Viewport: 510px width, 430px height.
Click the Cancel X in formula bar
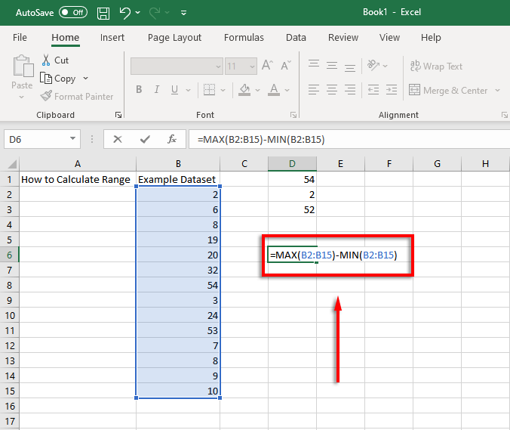(x=118, y=139)
